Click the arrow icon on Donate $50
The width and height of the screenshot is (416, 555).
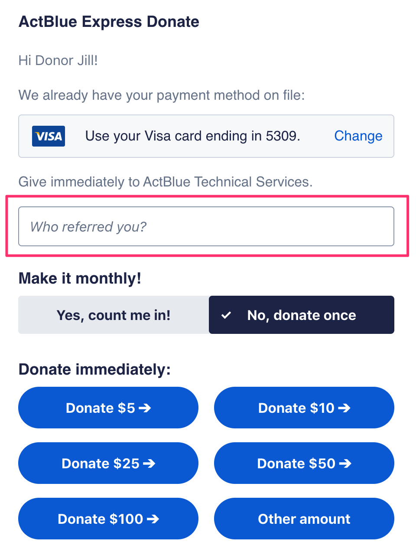(345, 464)
